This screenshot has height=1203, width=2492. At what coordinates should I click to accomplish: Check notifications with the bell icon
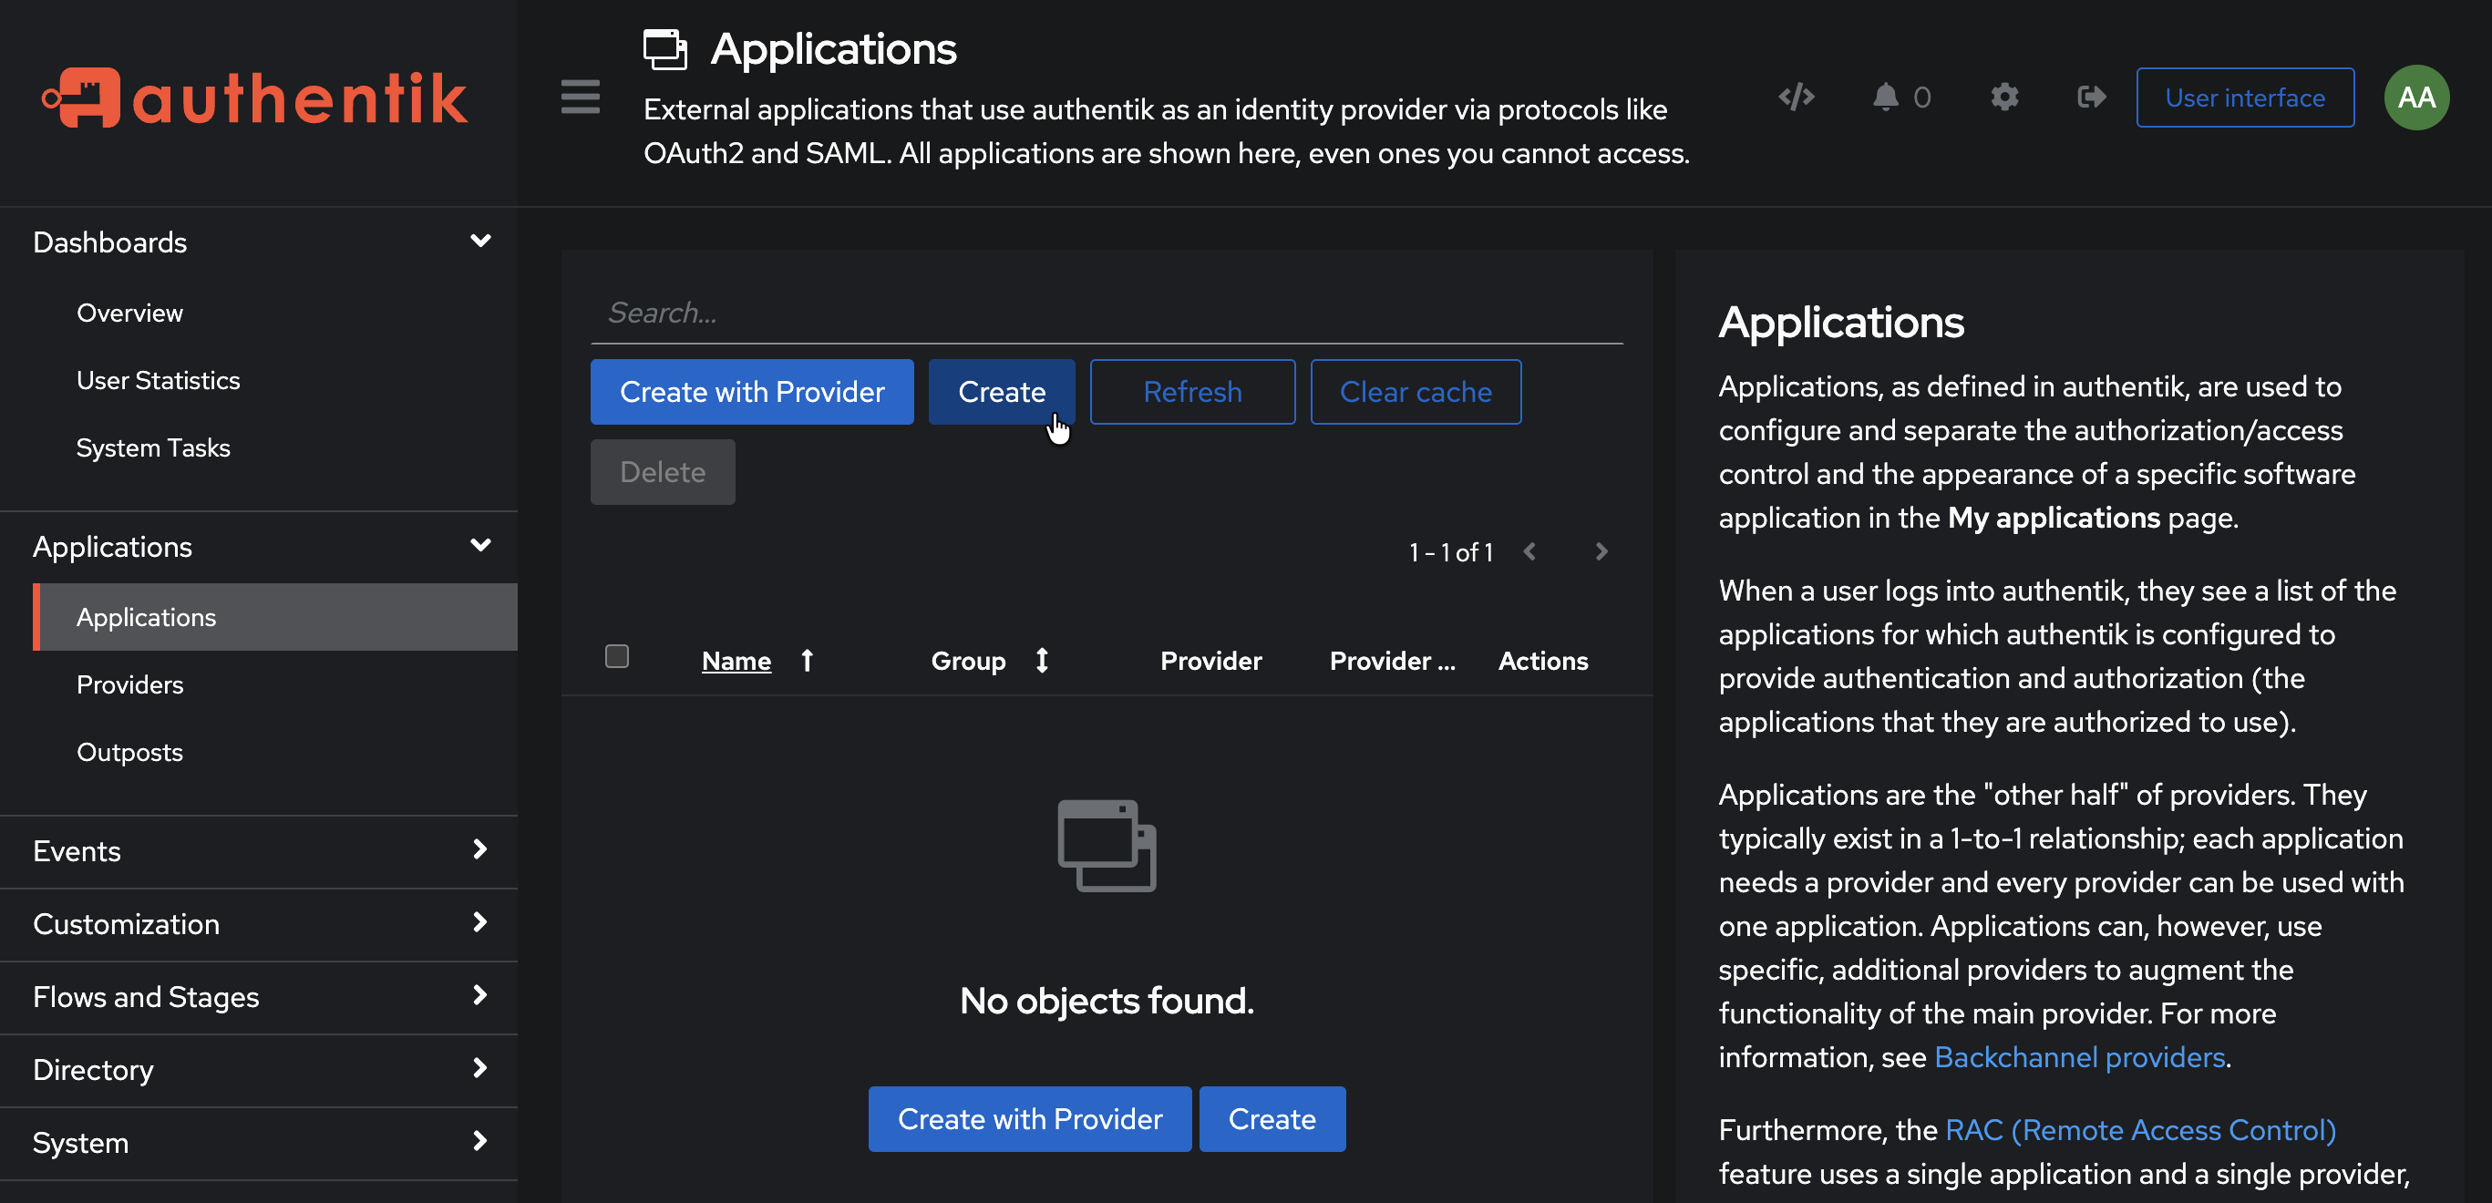coord(1887,97)
